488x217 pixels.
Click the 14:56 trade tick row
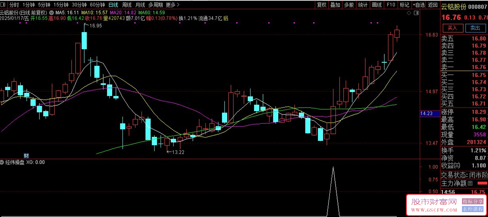point(464,192)
